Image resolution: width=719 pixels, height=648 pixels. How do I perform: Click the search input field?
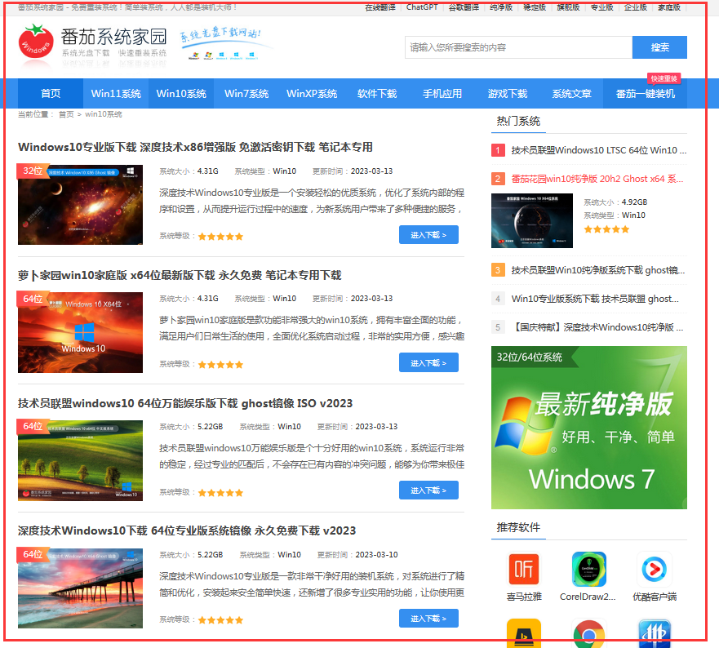[x=518, y=47]
